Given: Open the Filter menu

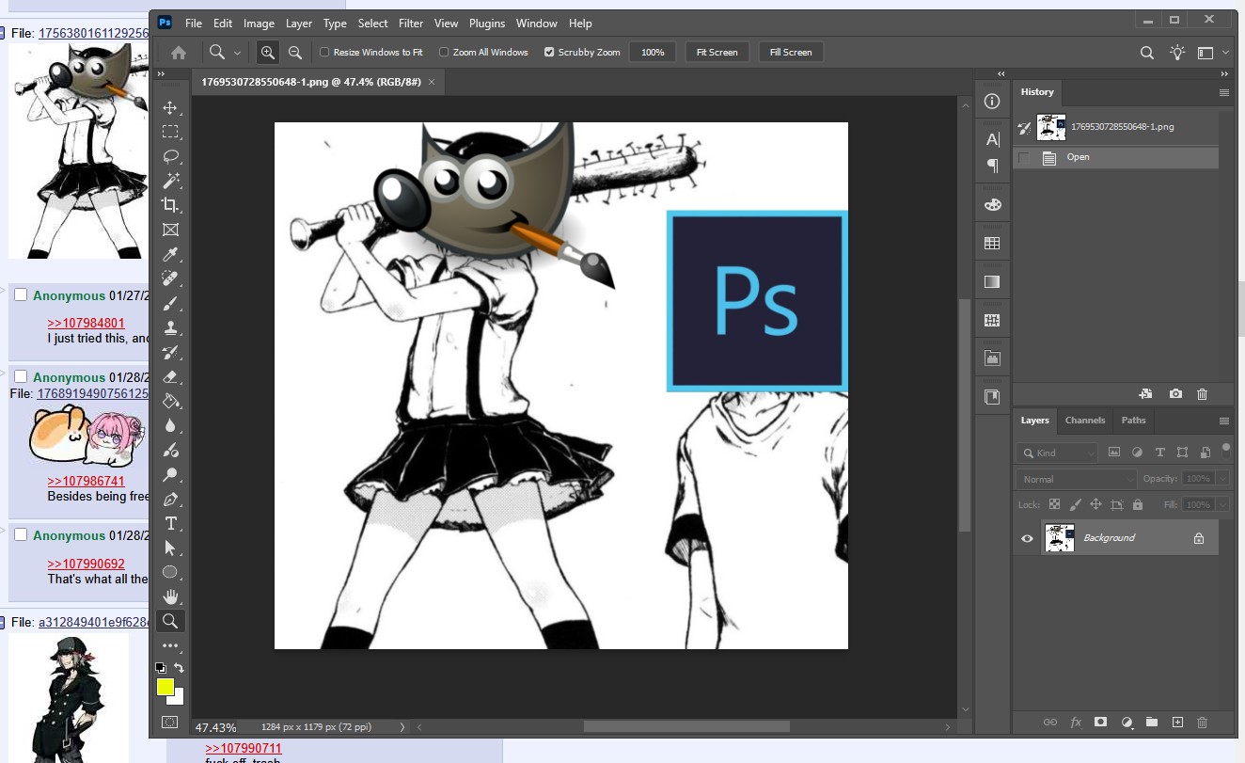Looking at the screenshot, I should (410, 24).
